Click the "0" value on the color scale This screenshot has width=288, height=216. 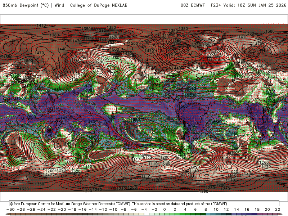point(165,210)
